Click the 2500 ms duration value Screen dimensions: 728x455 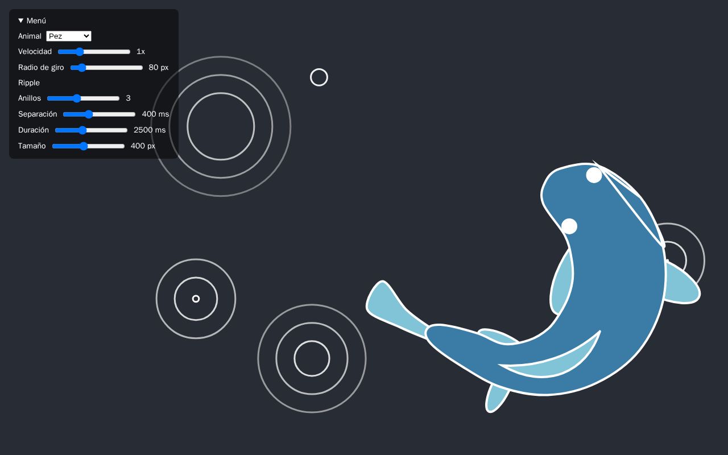(x=150, y=130)
